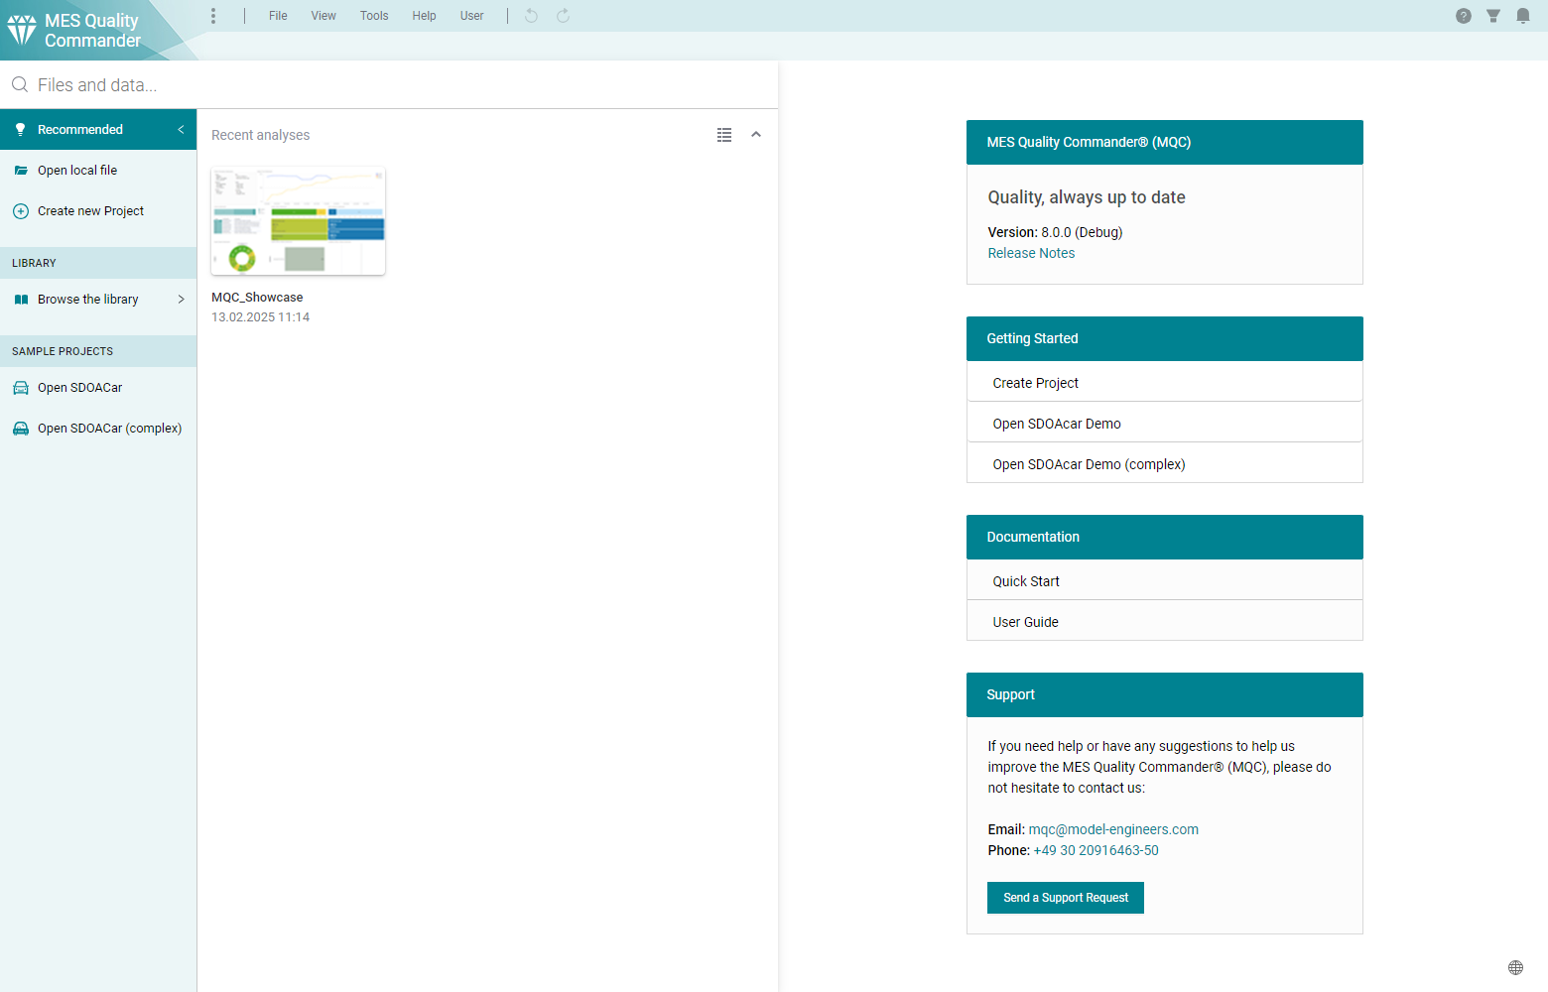Open the File menu
Image resolution: width=1548 pixels, height=992 pixels.
pos(278,16)
